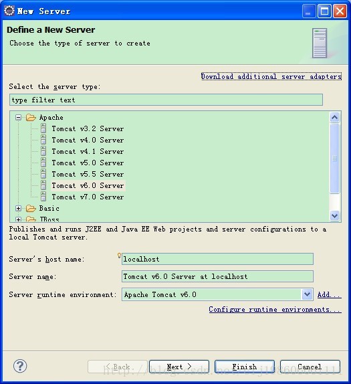Close the New Server dialog
The width and height of the screenshot is (351, 384).
[x=340, y=11]
